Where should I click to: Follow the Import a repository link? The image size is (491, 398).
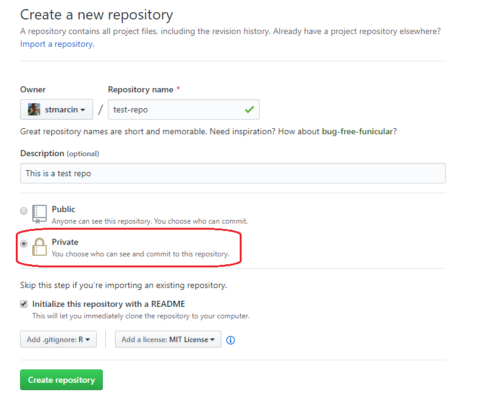(x=57, y=44)
